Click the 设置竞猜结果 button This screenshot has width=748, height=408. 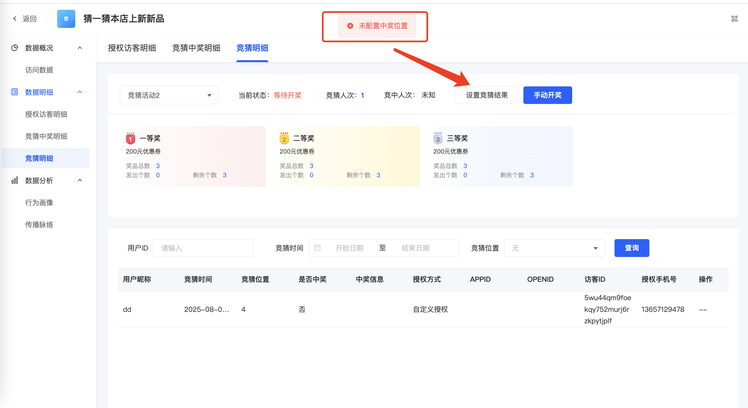487,95
